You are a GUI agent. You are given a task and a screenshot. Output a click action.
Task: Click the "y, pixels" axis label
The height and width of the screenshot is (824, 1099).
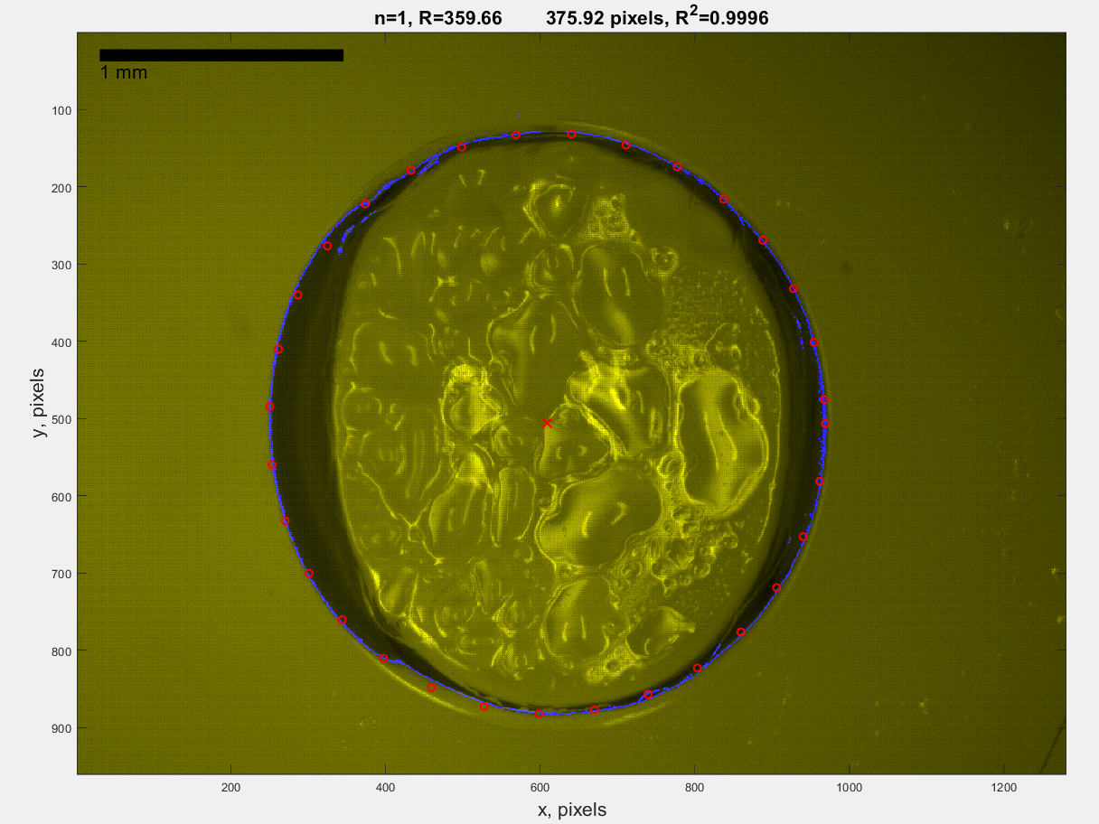click(x=39, y=403)
